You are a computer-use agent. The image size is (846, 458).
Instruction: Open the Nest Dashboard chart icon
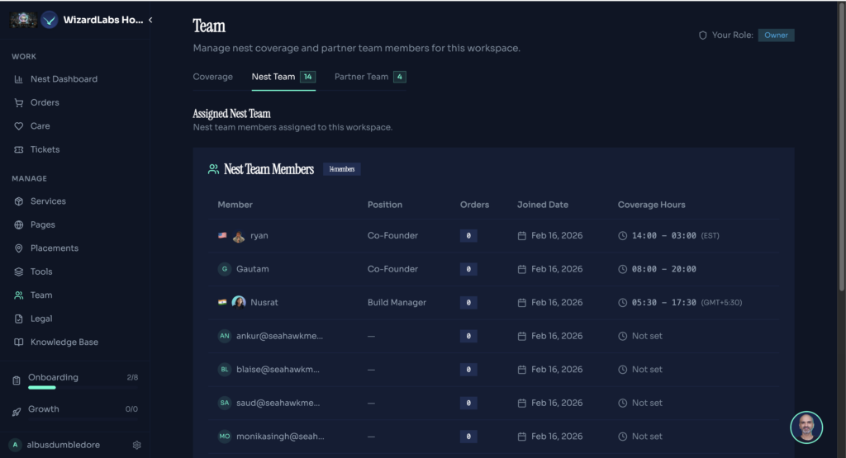(x=19, y=79)
